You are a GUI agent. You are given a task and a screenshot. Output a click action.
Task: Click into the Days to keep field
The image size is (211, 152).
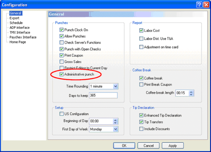click(103, 95)
